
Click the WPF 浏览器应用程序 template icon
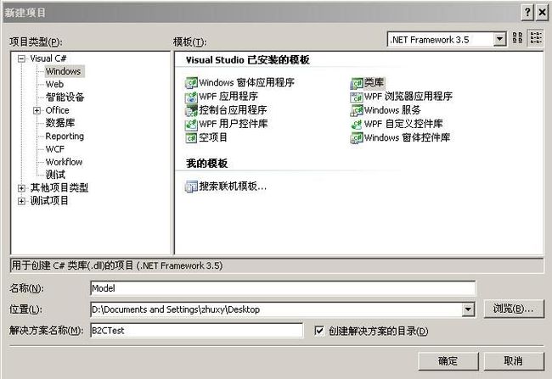(357, 97)
